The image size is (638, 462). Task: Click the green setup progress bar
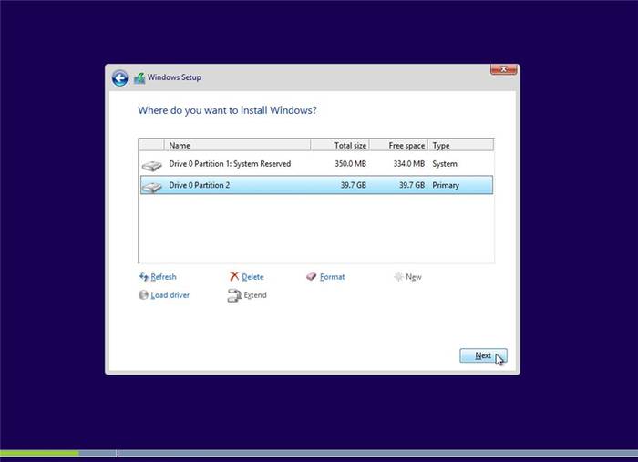pos(39,453)
